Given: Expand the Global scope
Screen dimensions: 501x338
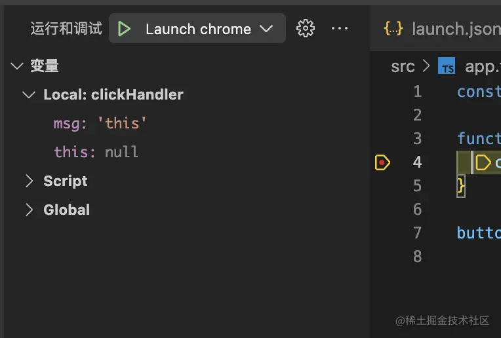Looking at the screenshot, I should click(29, 210).
